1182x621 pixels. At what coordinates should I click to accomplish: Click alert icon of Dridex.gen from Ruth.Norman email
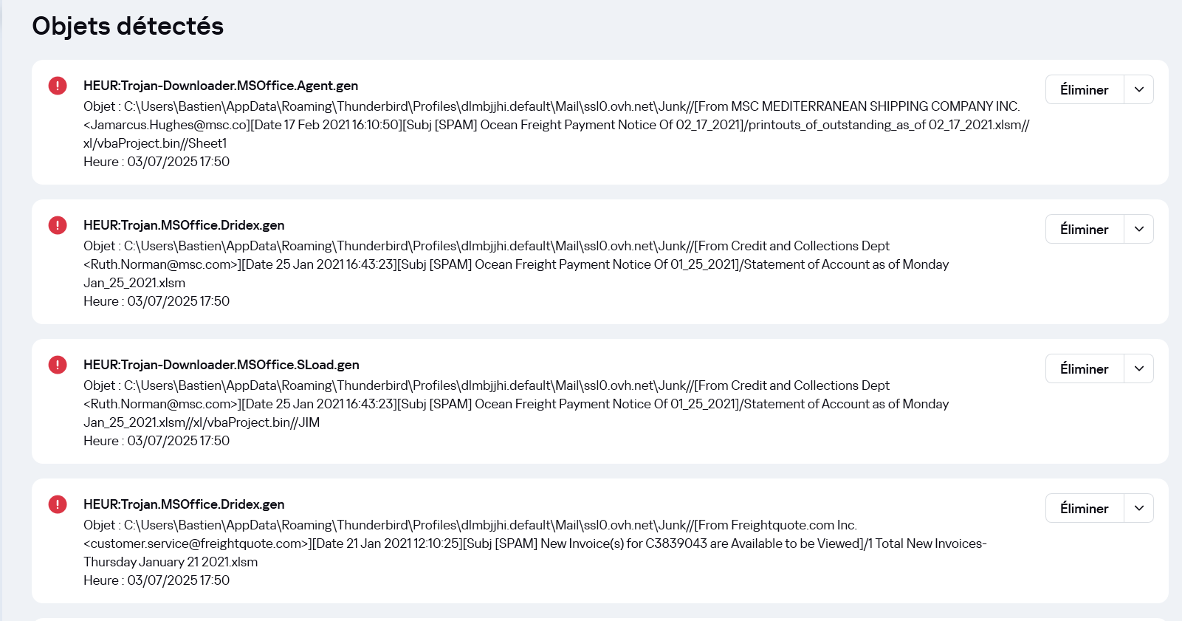(58, 225)
